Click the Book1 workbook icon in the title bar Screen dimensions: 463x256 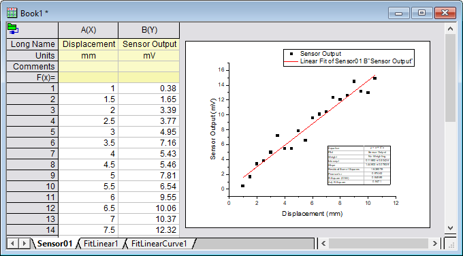[12, 13]
